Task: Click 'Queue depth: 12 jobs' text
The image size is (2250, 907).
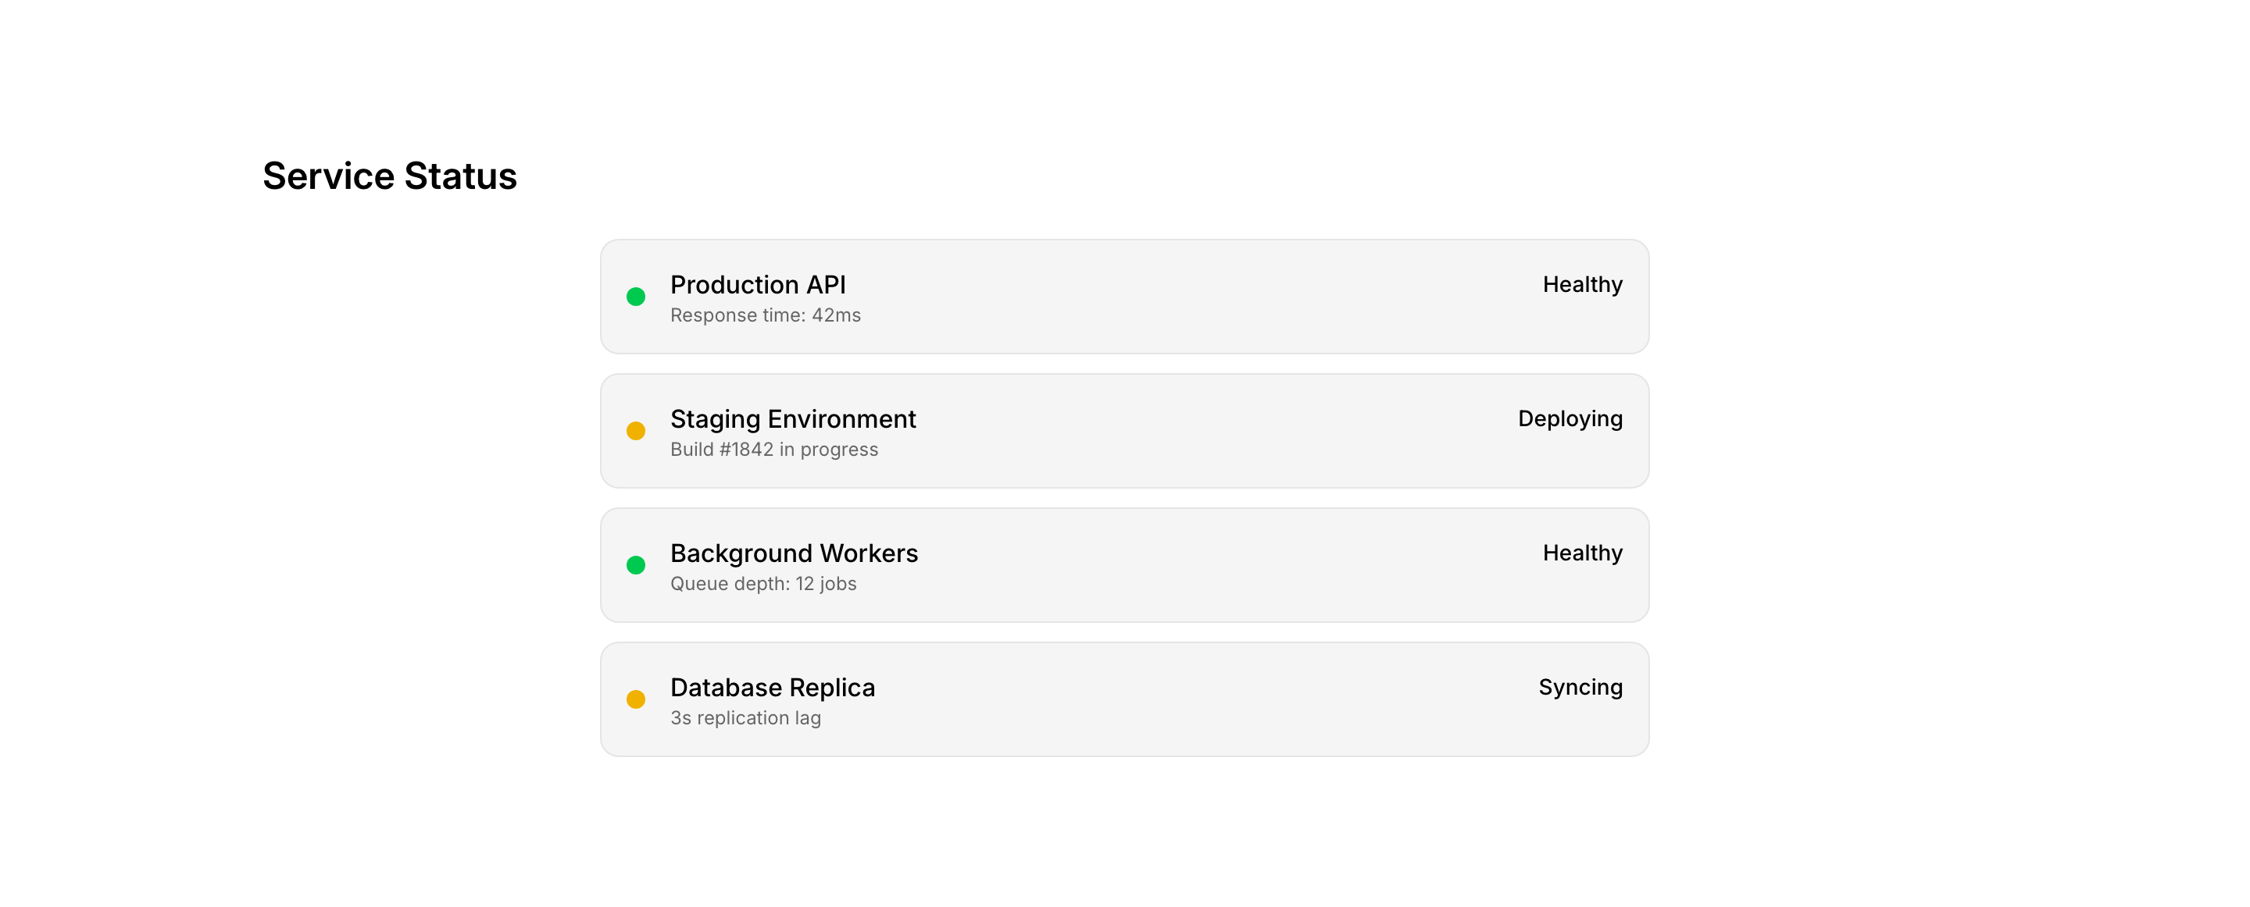Action: 762,584
